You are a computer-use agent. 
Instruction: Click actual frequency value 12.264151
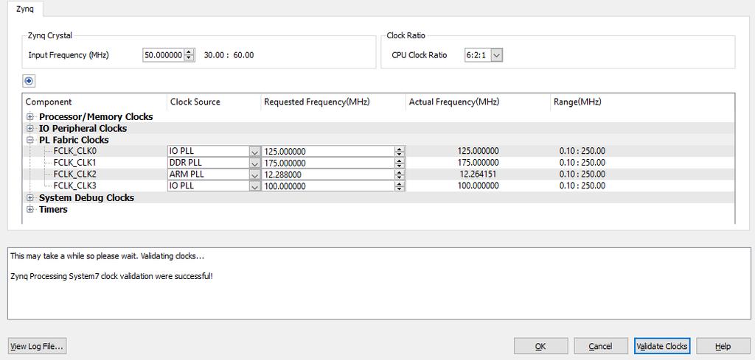click(x=478, y=174)
